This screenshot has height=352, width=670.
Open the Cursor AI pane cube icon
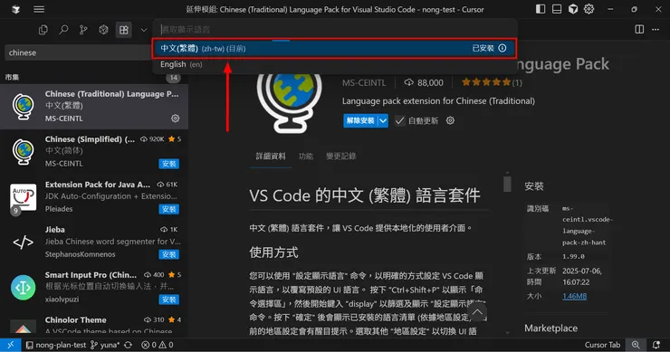pyautogui.click(x=573, y=9)
